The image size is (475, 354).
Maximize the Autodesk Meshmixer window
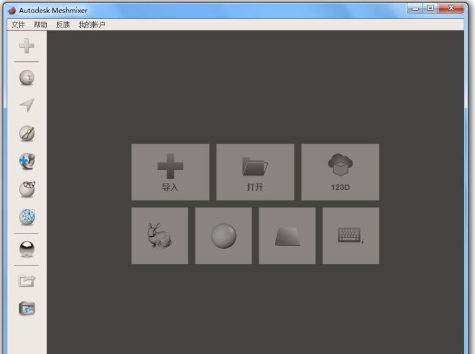pyautogui.click(x=430, y=8)
